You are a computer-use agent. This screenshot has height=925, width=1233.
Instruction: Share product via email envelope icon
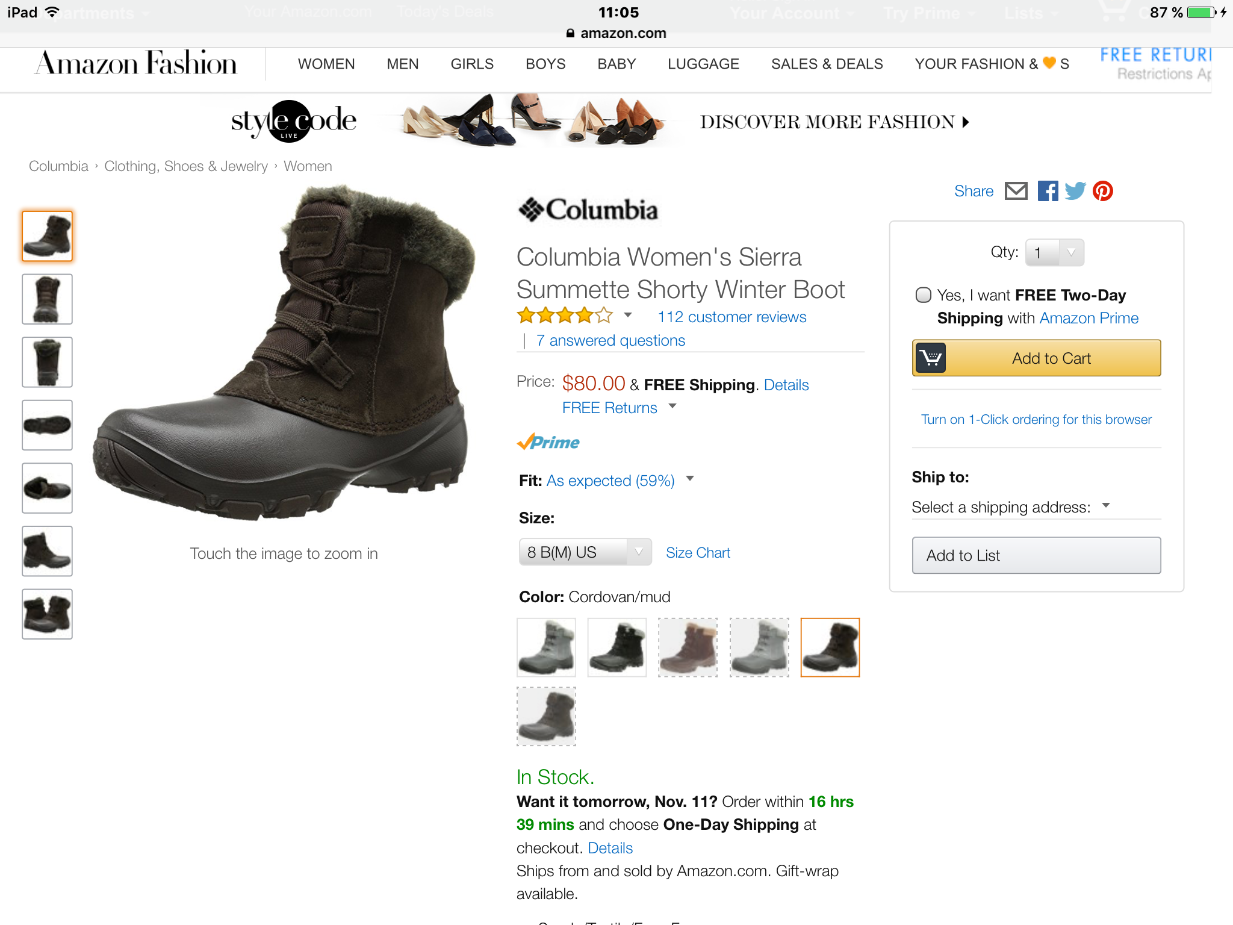(x=1016, y=191)
